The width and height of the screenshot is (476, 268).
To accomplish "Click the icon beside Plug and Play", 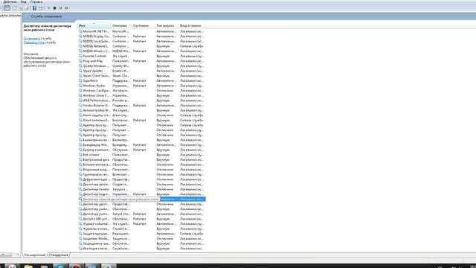I will 80,61.
